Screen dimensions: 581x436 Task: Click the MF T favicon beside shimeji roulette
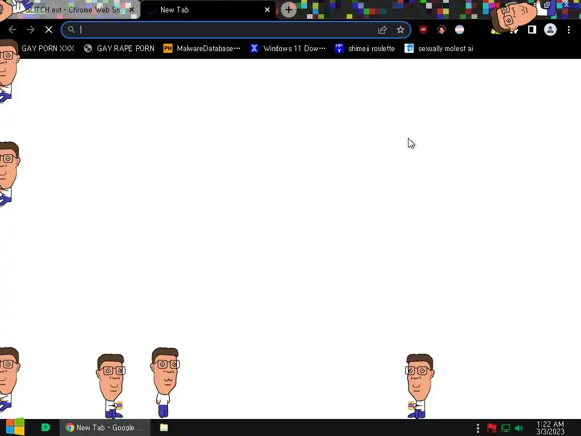click(339, 49)
